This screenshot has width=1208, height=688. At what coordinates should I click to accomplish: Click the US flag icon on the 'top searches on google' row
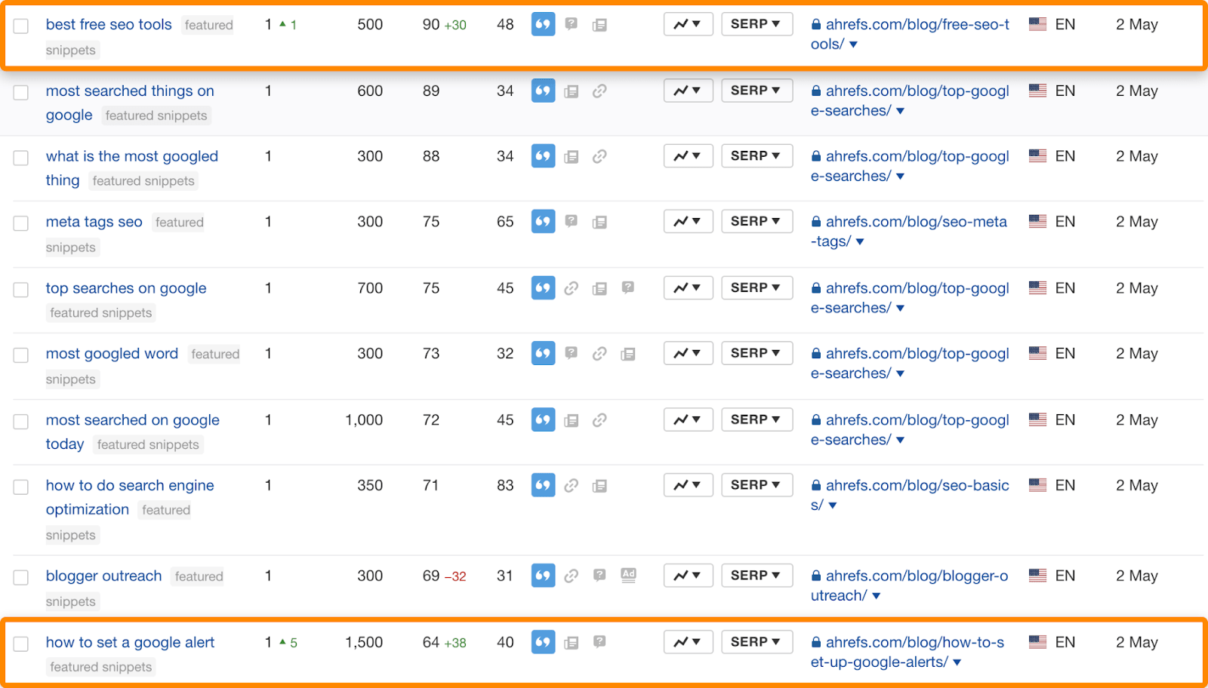point(1037,287)
